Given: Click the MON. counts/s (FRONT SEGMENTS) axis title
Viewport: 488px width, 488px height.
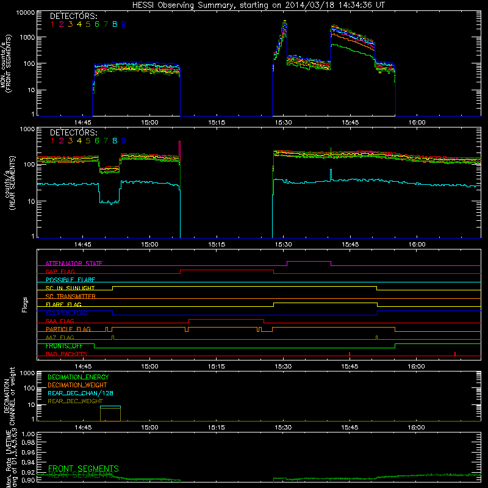Looking at the screenshot, I should pos(6,64).
